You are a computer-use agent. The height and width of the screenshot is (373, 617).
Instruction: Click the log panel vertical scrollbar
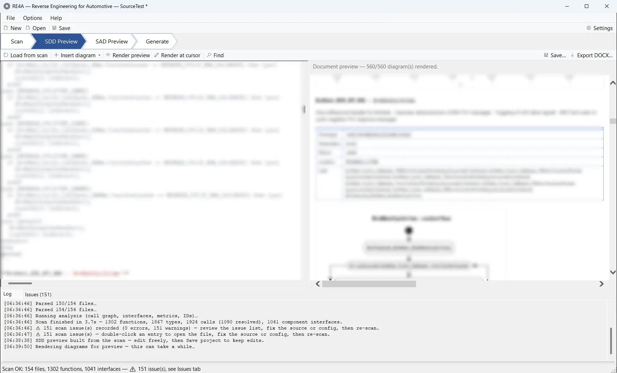click(611, 341)
